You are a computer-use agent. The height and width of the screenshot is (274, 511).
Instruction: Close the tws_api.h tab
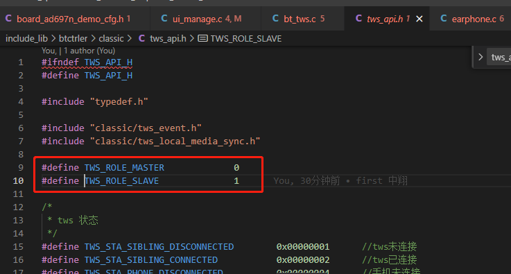click(x=419, y=19)
